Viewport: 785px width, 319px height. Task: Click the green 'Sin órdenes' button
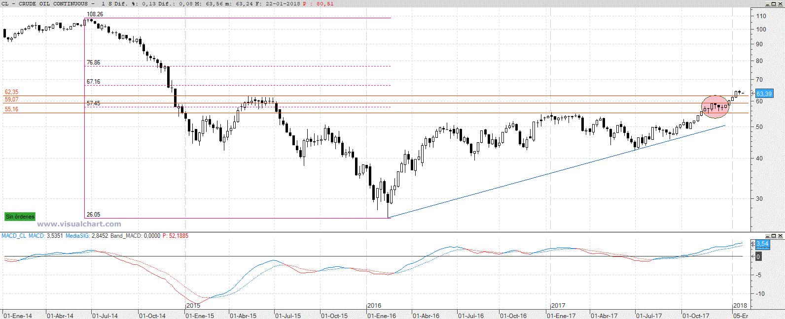[20, 217]
